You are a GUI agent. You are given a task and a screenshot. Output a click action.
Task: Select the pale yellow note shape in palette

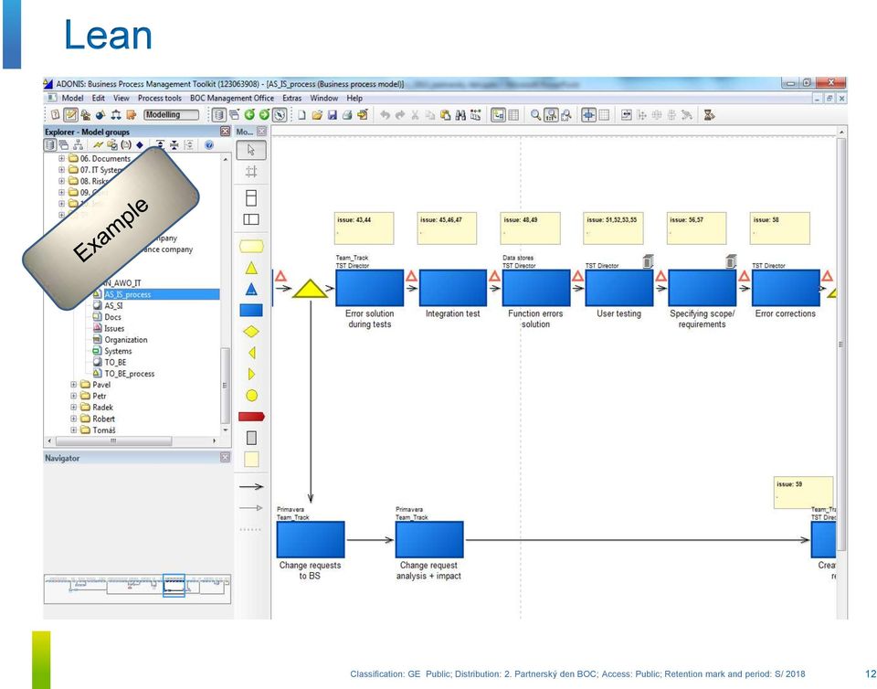click(x=252, y=459)
